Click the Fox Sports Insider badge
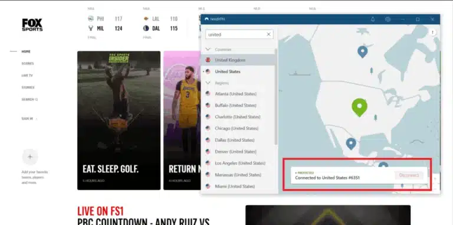Viewport: 453px width, 225px height. (119, 58)
